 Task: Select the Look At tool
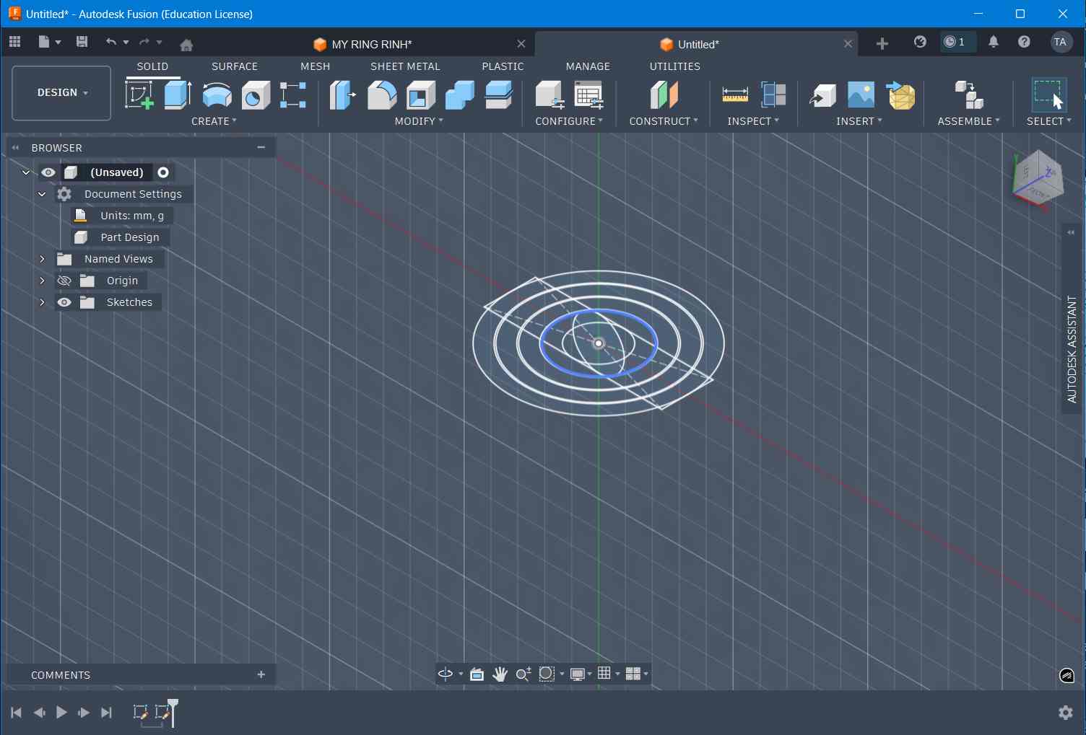click(477, 674)
